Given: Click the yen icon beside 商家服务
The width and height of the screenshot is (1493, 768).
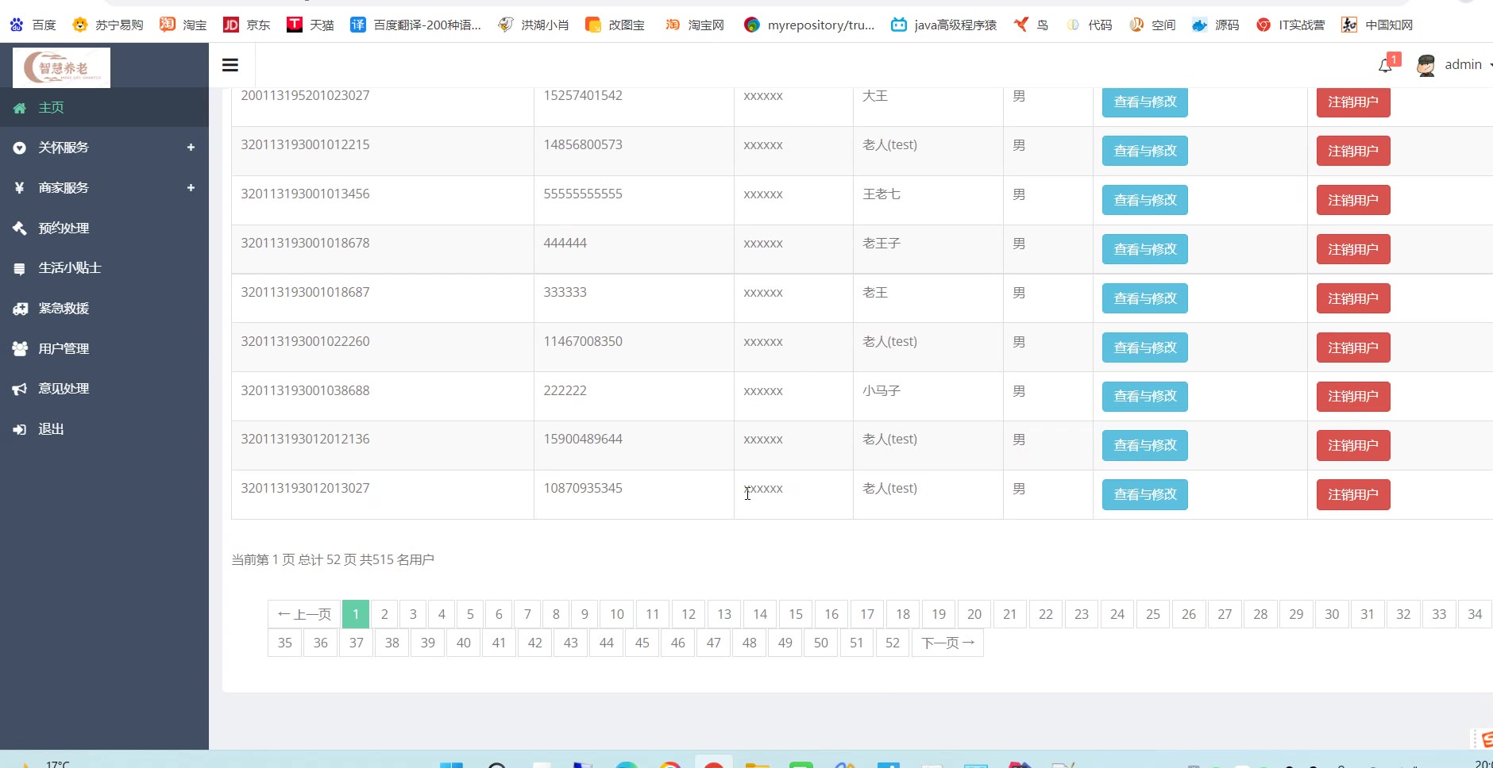Looking at the screenshot, I should point(20,188).
